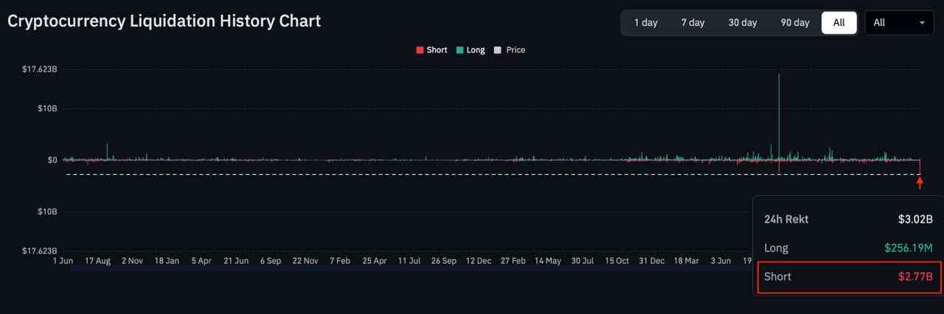Click the 6 Sep date label
The width and height of the screenshot is (944, 314).
(271, 261)
